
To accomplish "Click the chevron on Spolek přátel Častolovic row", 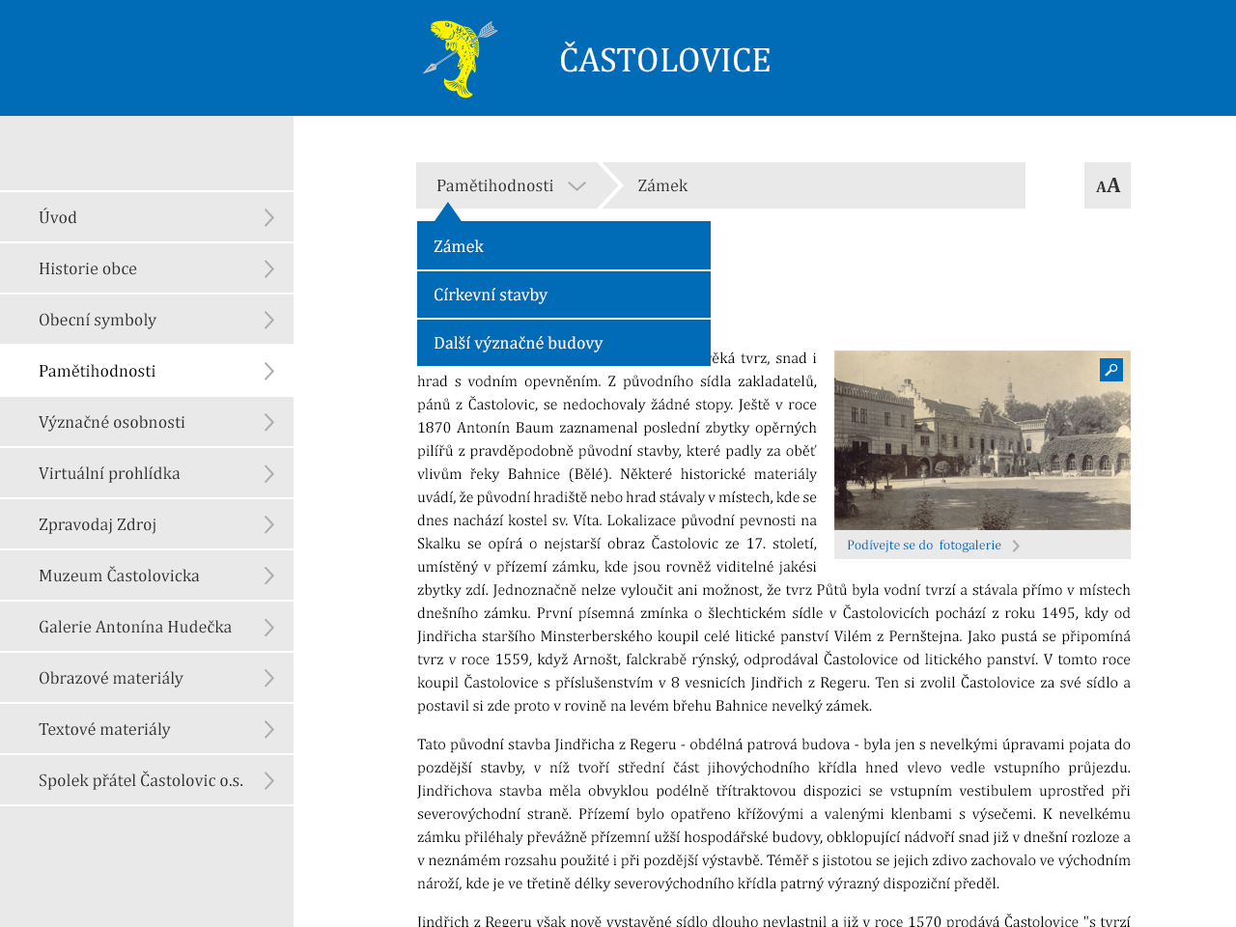I will (x=269, y=781).
